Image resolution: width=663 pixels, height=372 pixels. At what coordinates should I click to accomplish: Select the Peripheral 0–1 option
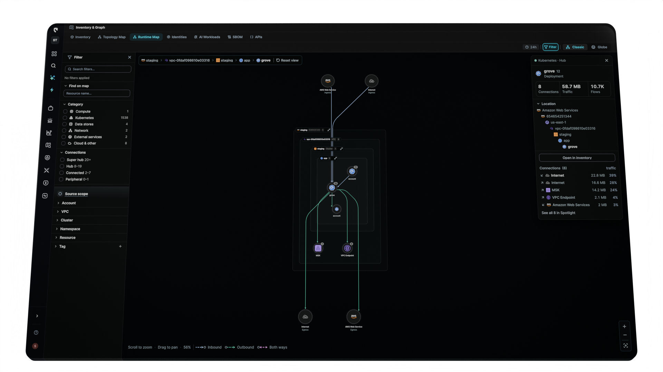61,179
